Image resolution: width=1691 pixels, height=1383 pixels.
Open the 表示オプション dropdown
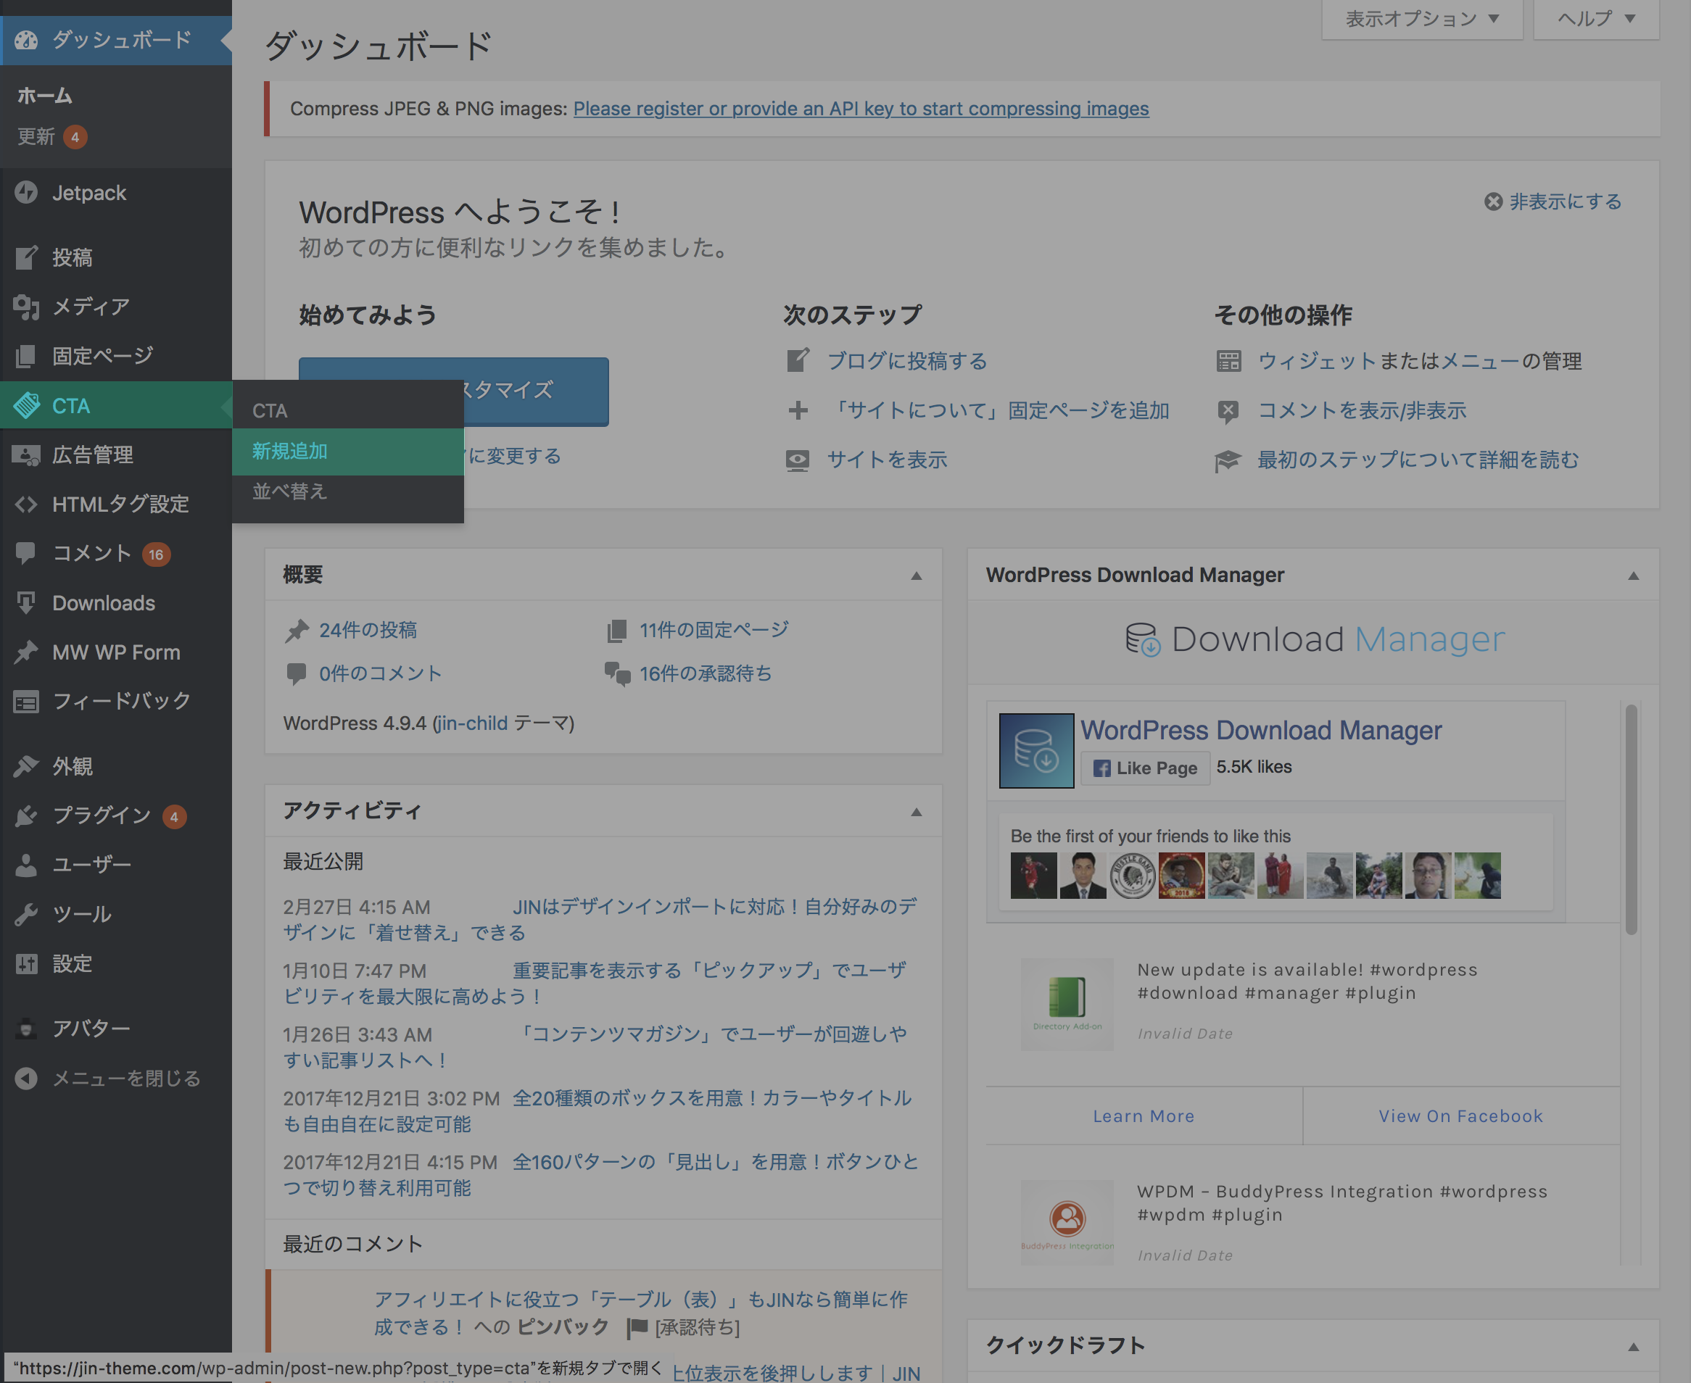coord(1423,18)
